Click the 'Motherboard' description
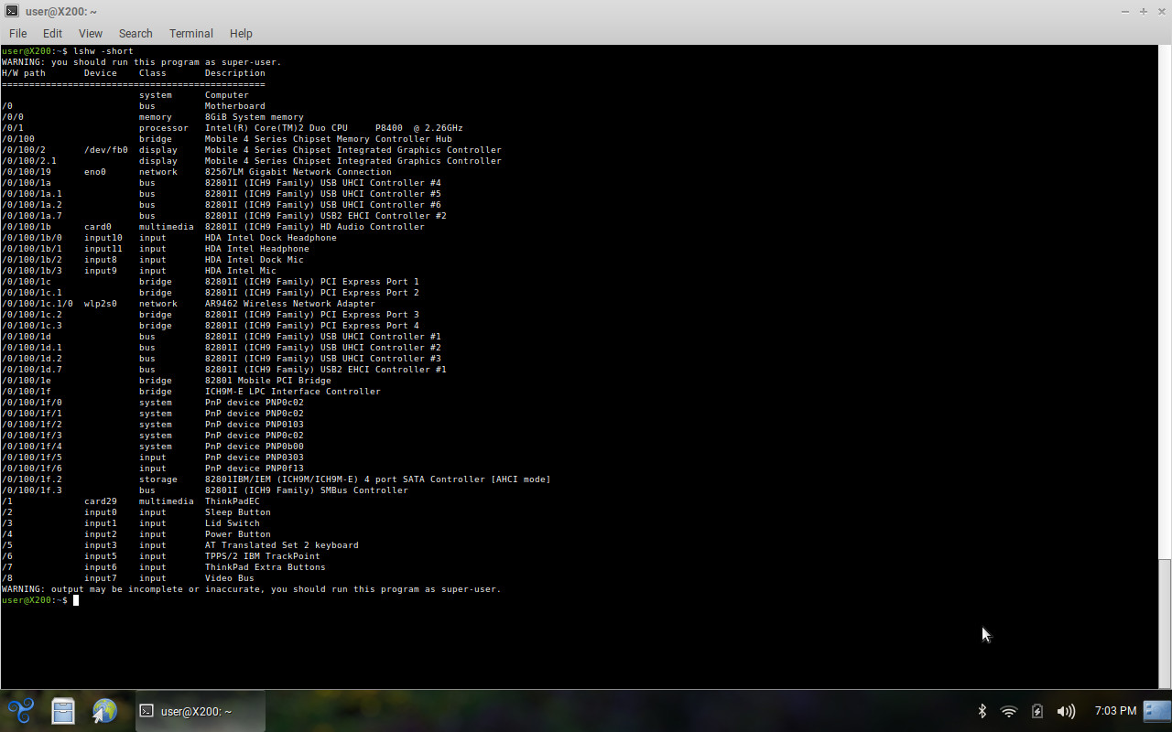Viewport: 1172px width, 732px height. [x=235, y=106]
